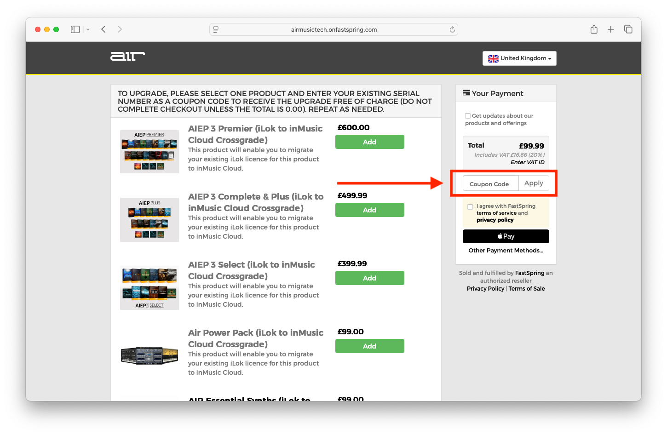This screenshot has width=667, height=435.
Task: Click the AIEP 3 Complete & Plus title
Action: coord(256,202)
